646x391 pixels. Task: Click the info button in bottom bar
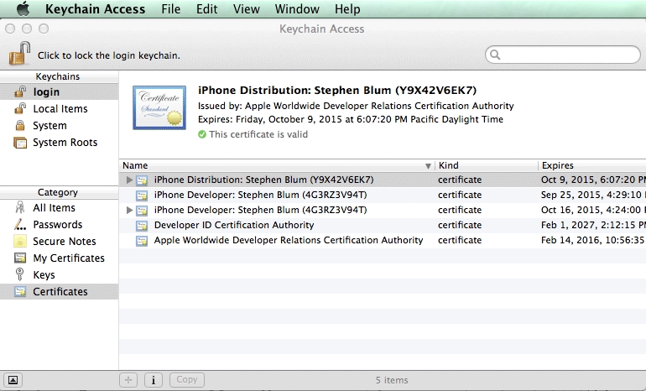click(154, 380)
